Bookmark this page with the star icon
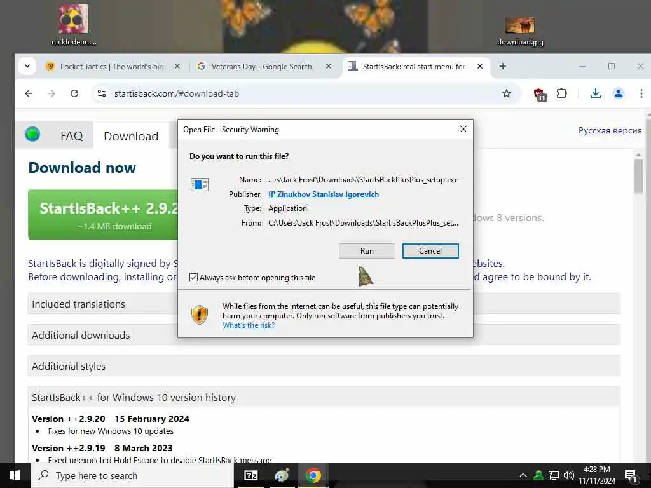Screen dimensions: 651x488 [507, 93]
